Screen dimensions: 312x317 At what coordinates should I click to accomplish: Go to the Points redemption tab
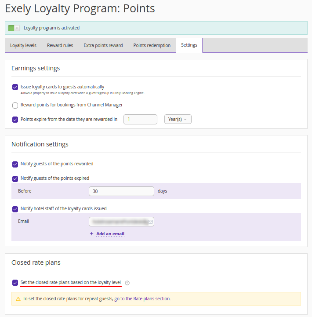(152, 45)
